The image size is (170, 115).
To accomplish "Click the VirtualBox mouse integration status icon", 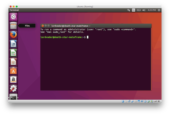I will 148,101.
